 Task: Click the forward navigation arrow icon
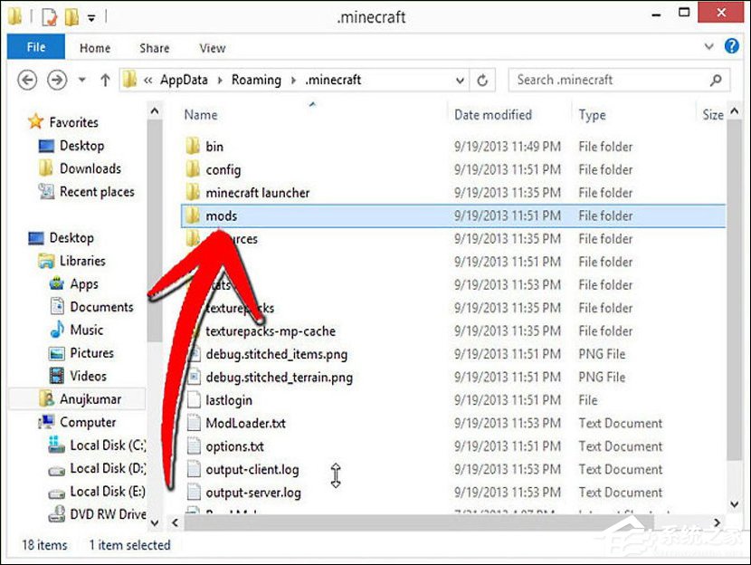tap(56, 80)
